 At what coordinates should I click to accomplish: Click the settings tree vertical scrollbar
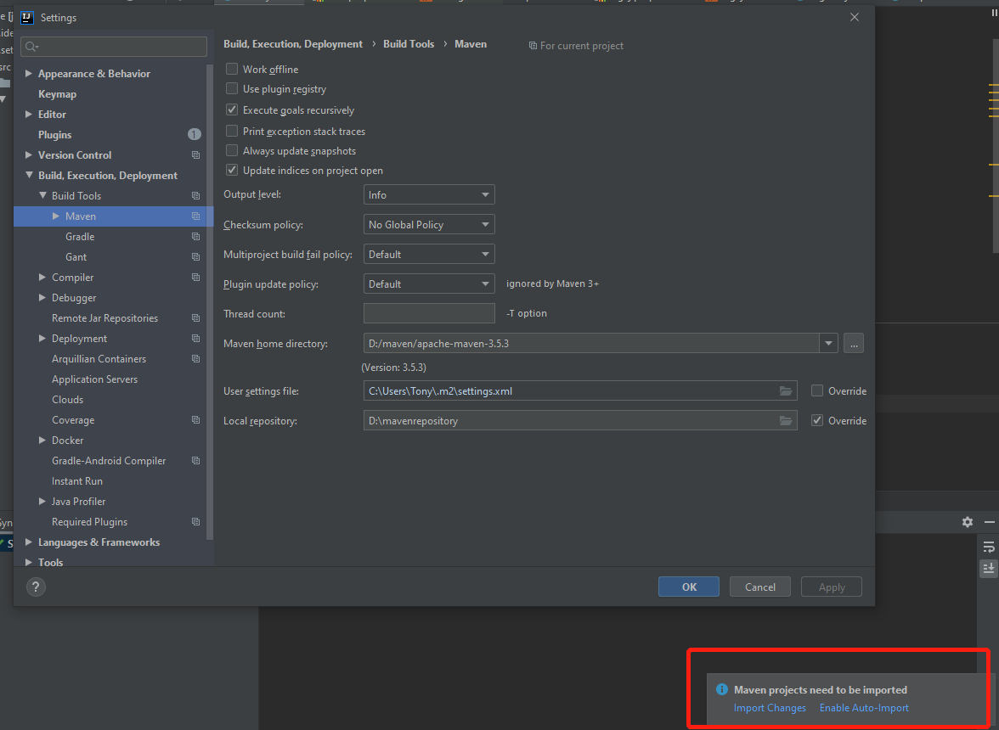210,302
